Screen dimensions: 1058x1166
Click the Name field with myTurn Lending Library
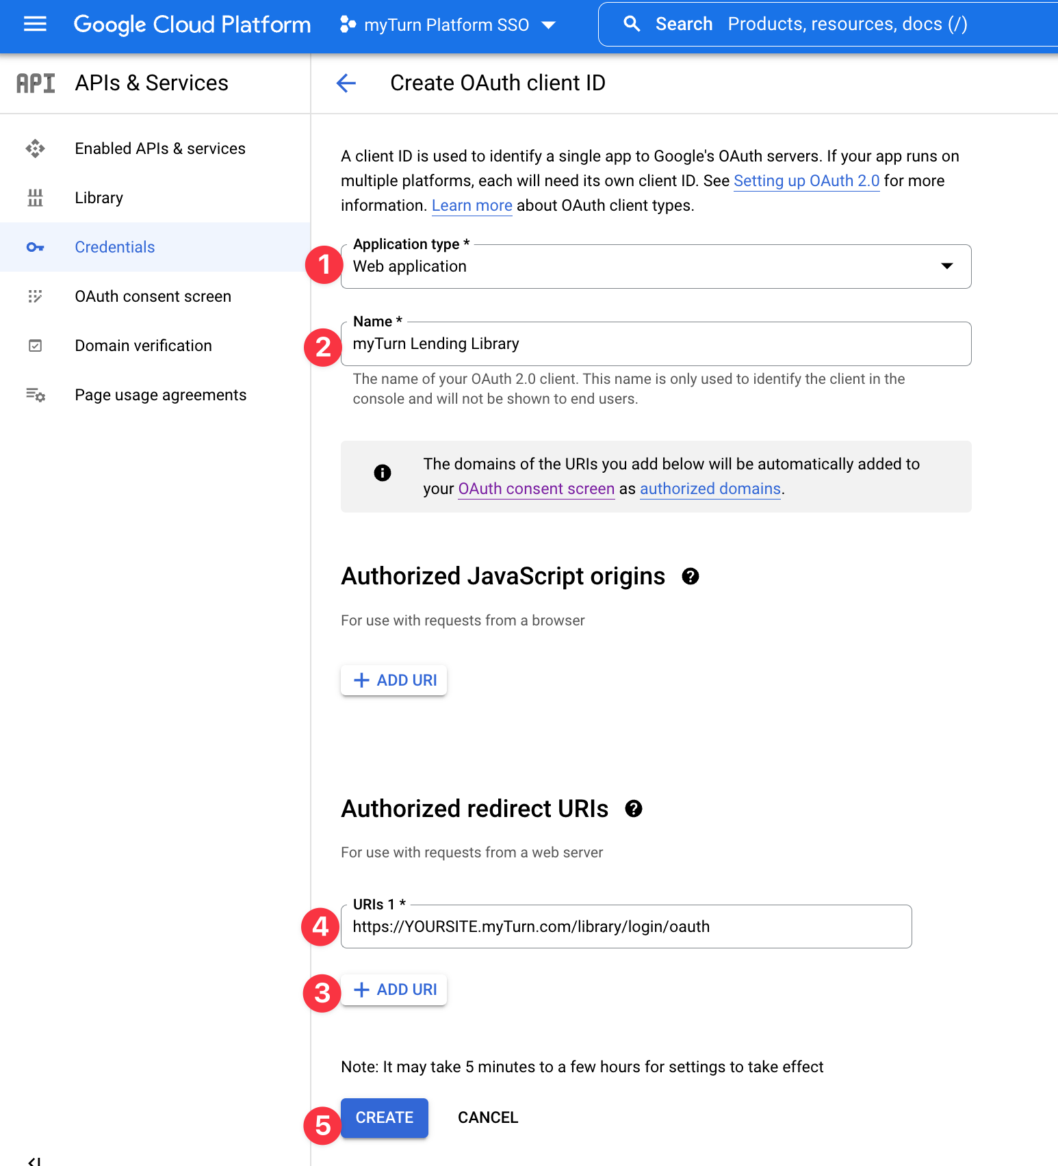(x=656, y=344)
